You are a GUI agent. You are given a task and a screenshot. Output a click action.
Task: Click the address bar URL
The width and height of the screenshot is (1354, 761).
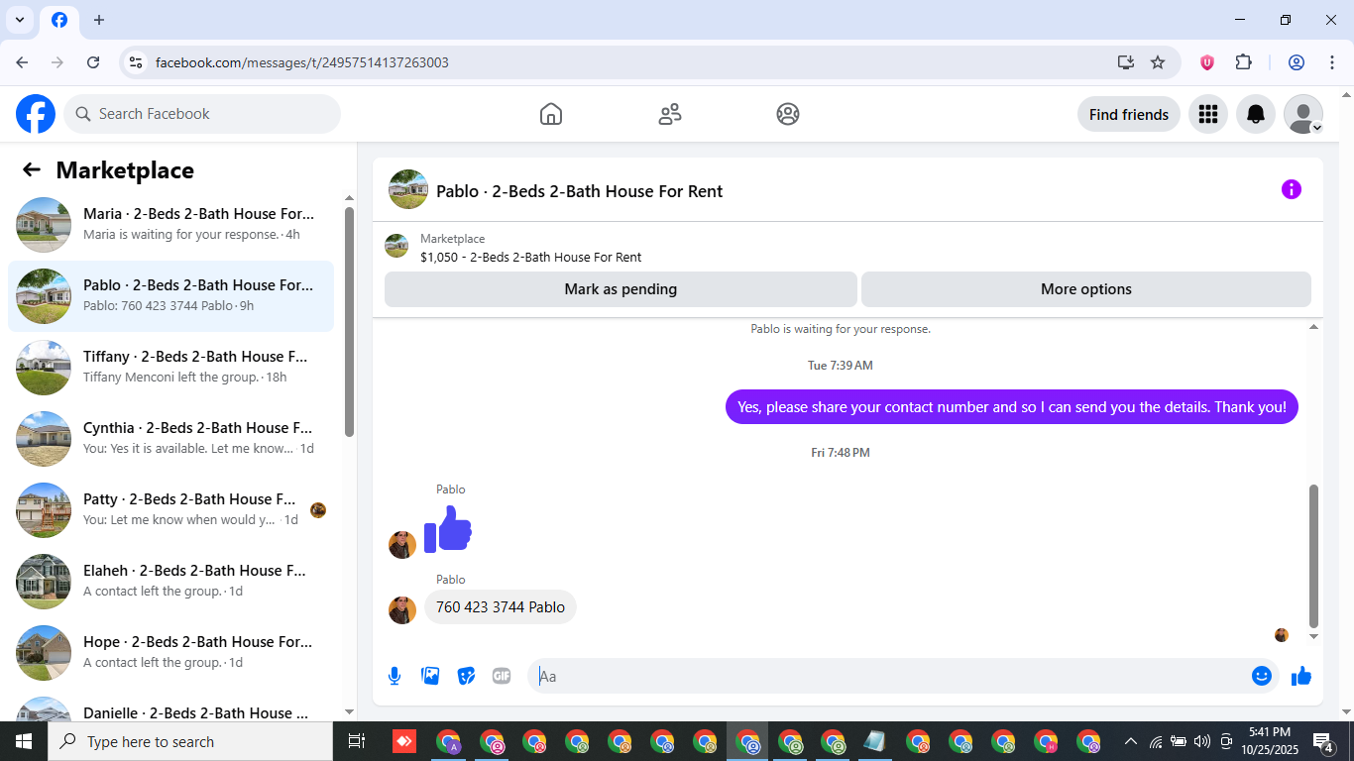click(302, 62)
